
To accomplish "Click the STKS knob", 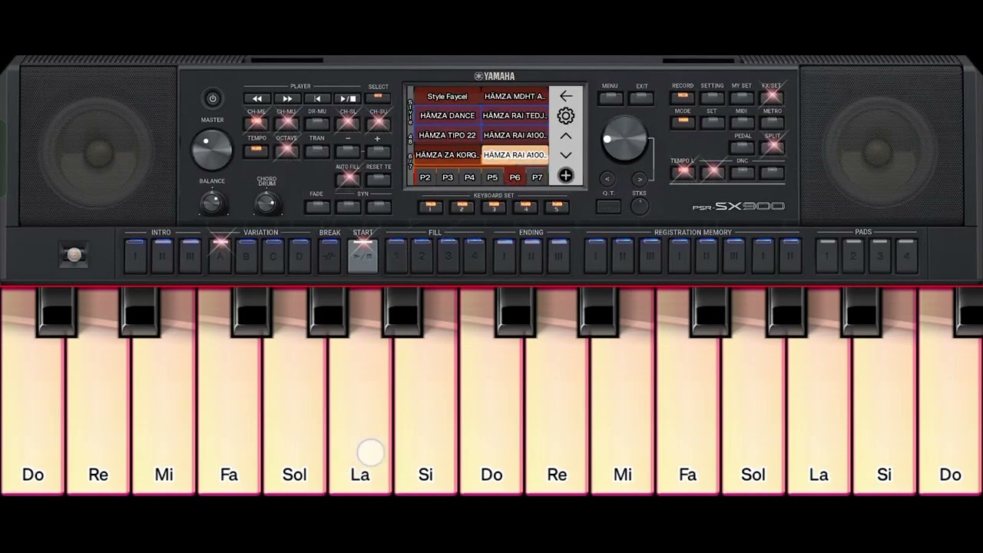I will pos(640,206).
